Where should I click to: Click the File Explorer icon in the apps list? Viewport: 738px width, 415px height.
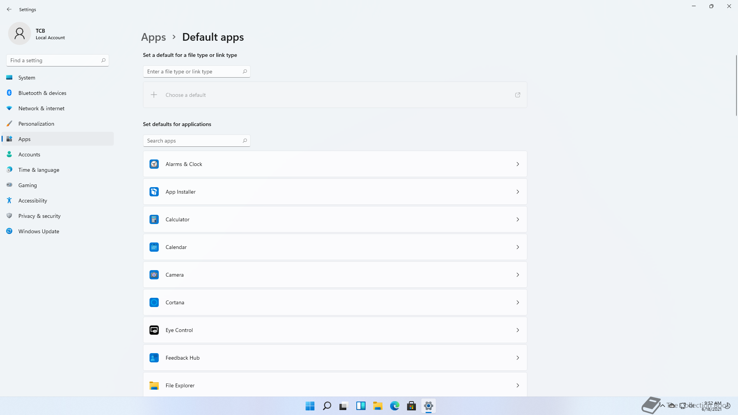coord(154,385)
